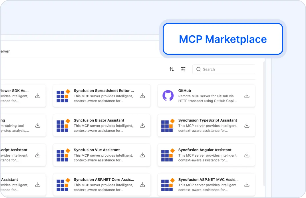Download the Syncfusion Vue Assistant

142,155
